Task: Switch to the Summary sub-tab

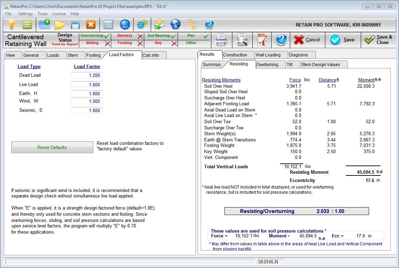Action: tap(212, 65)
